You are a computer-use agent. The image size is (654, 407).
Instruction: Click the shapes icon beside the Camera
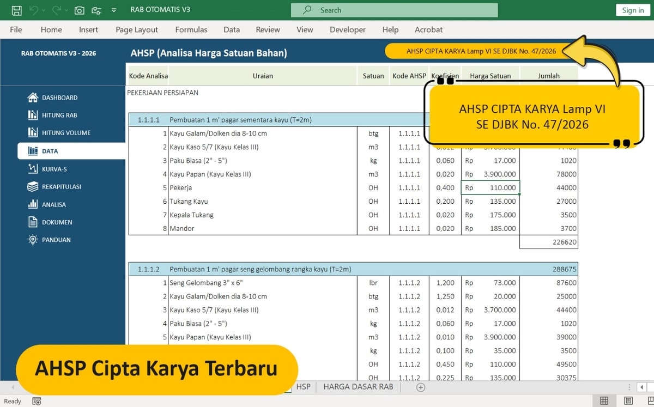96,10
